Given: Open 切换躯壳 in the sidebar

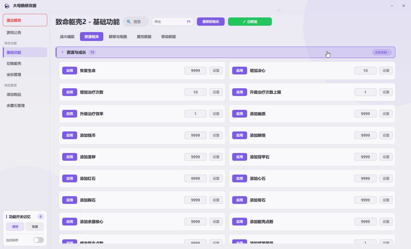Looking at the screenshot, I should pos(25,63).
